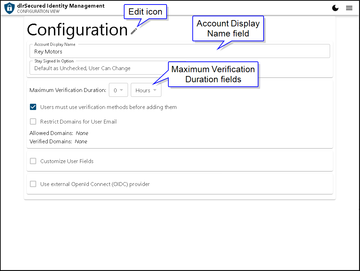Open the hamburger menu
Screen dimensions: 360x271
point(349,8)
